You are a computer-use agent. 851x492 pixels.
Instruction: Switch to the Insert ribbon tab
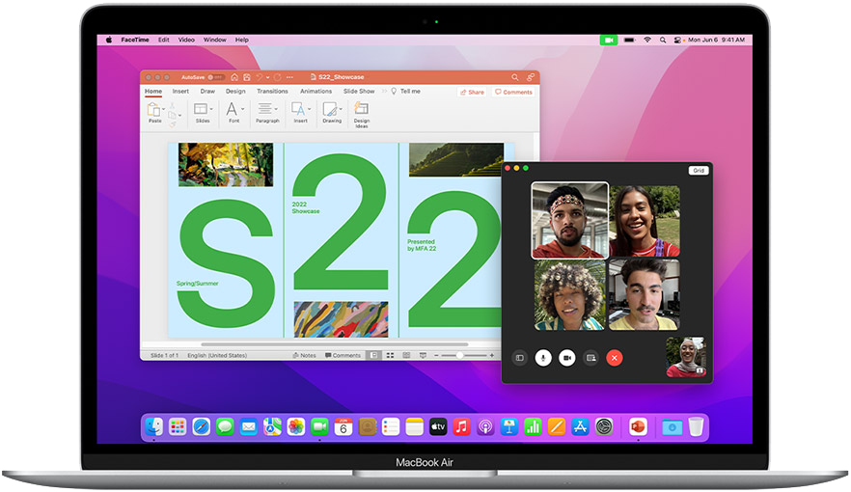(180, 91)
